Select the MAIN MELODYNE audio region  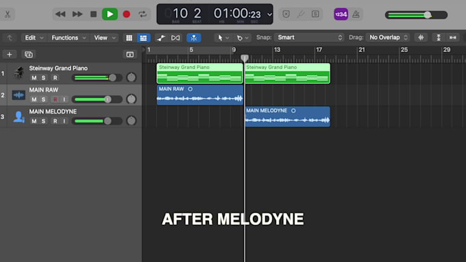tap(288, 116)
